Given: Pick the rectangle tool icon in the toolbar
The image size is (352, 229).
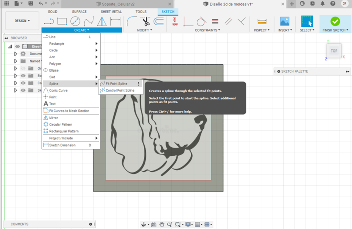Looking at the screenshot, I should pyautogui.click(x=62, y=21).
